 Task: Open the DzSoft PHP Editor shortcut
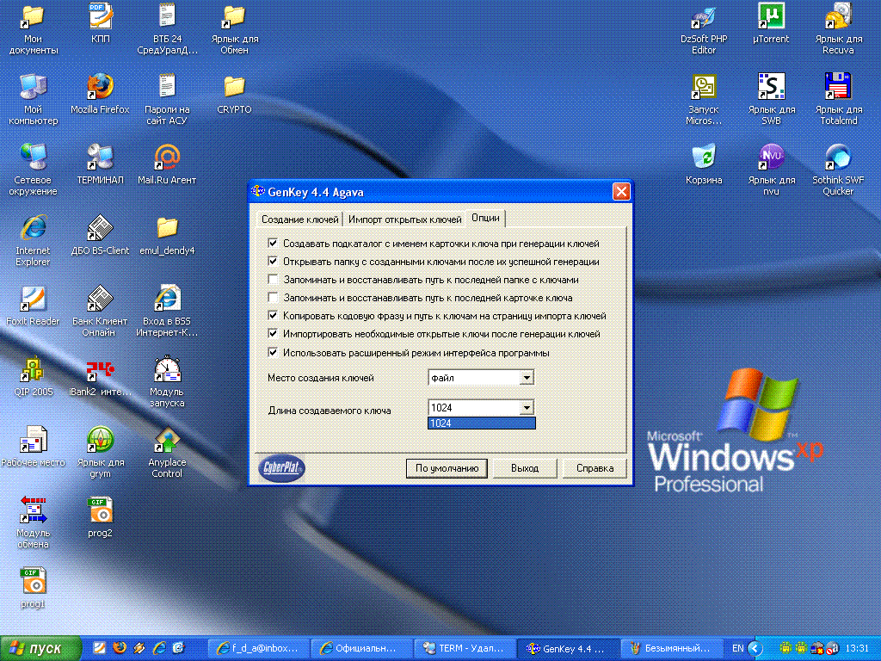tap(703, 16)
